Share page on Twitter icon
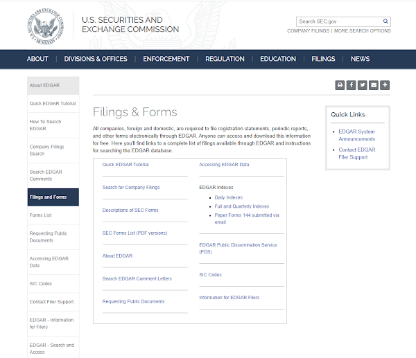The height and width of the screenshot is (358, 416). 363,85
